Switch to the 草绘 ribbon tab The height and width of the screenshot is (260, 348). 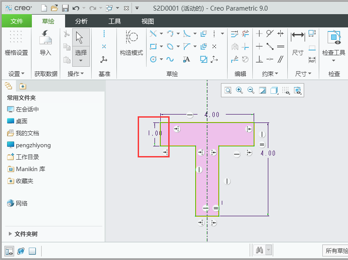click(48, 21)
